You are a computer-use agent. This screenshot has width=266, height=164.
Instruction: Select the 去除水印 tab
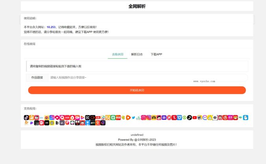pos(118,54)
